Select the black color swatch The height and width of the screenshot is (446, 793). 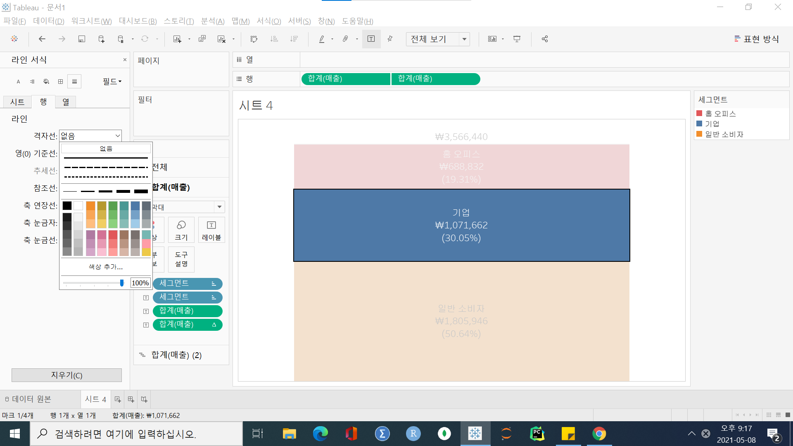67,206
